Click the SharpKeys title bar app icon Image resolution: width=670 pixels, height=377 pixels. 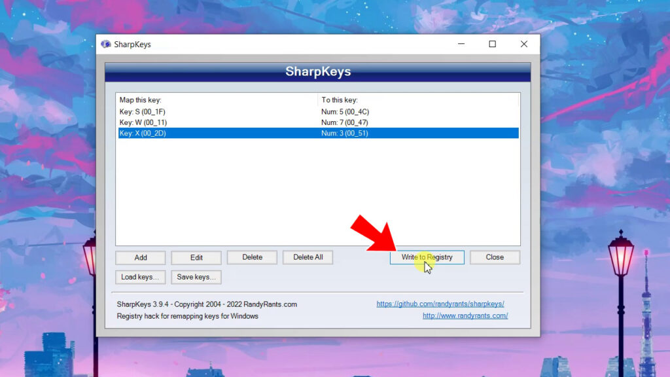click(105, 44)
